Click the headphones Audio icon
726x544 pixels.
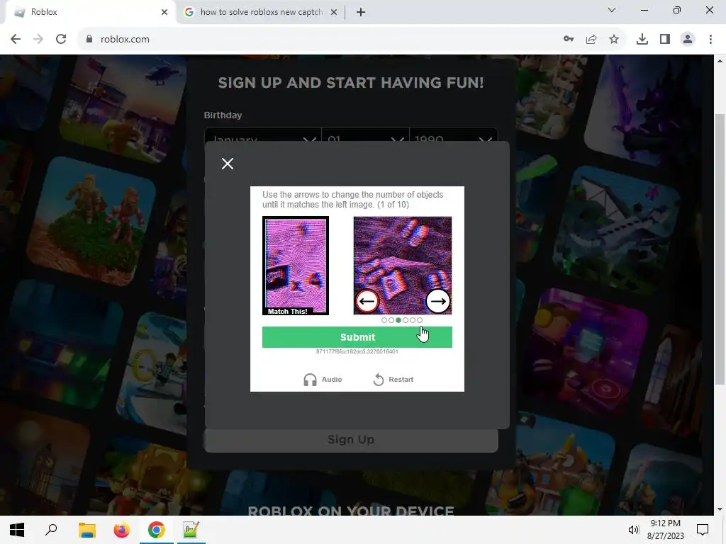pos(310,380)
